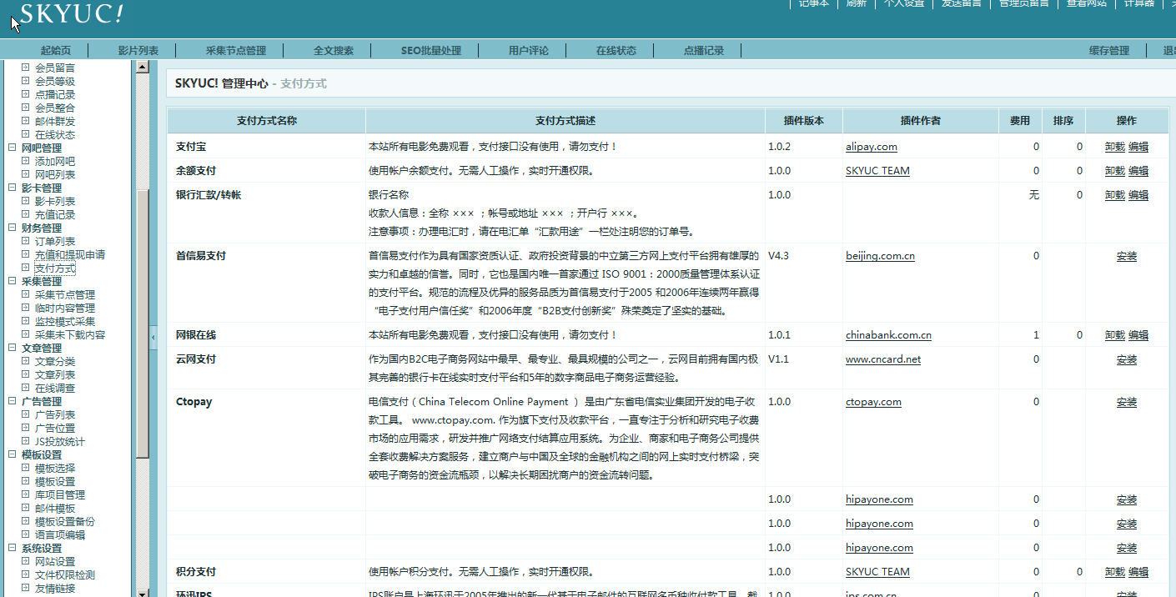Open the 采集节点管理 top tab

(x=236, y=51)
